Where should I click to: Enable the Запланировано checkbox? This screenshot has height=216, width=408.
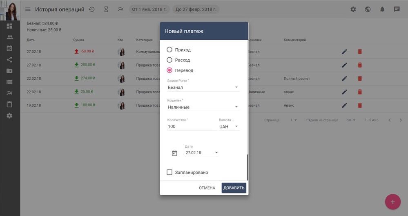tap(169, 172)
